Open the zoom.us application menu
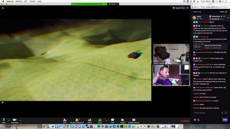 point(10,1)
